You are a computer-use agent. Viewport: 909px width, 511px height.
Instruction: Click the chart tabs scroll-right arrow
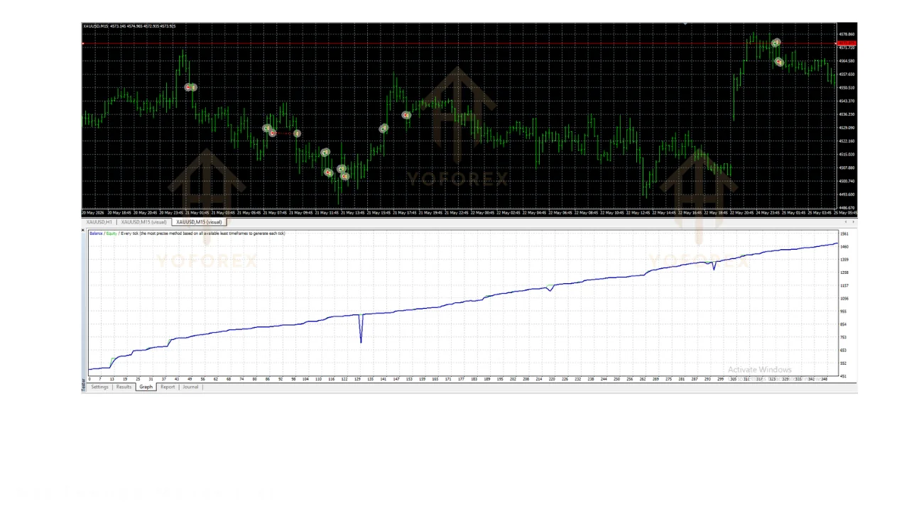tap(854, 222)
